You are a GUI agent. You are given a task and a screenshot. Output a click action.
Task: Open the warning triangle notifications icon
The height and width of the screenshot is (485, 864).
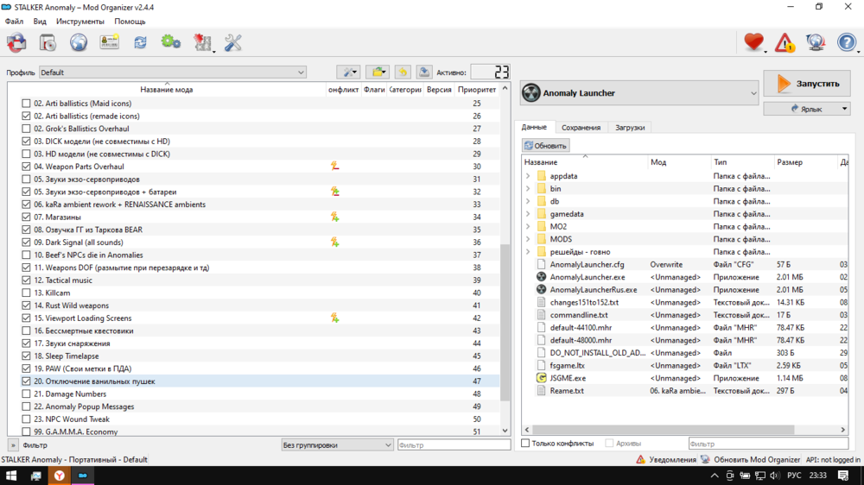pos(785,42)
